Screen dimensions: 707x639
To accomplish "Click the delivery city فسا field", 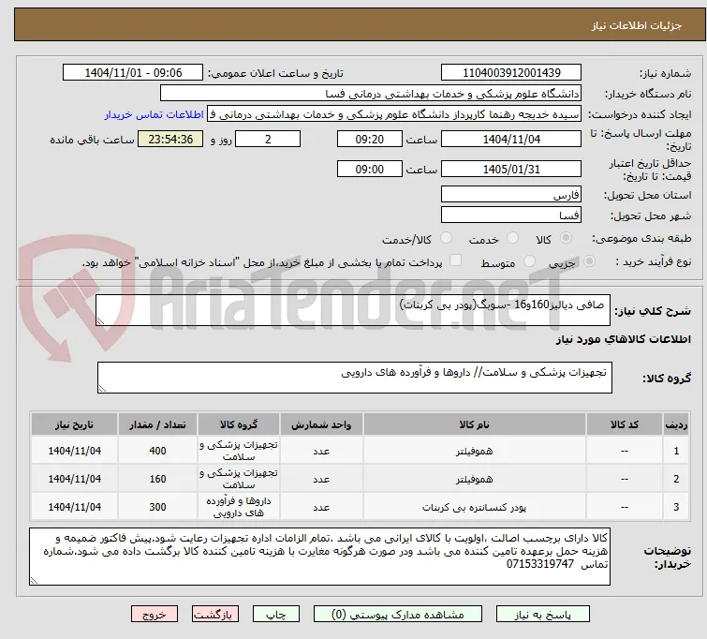I will point(511,215).
